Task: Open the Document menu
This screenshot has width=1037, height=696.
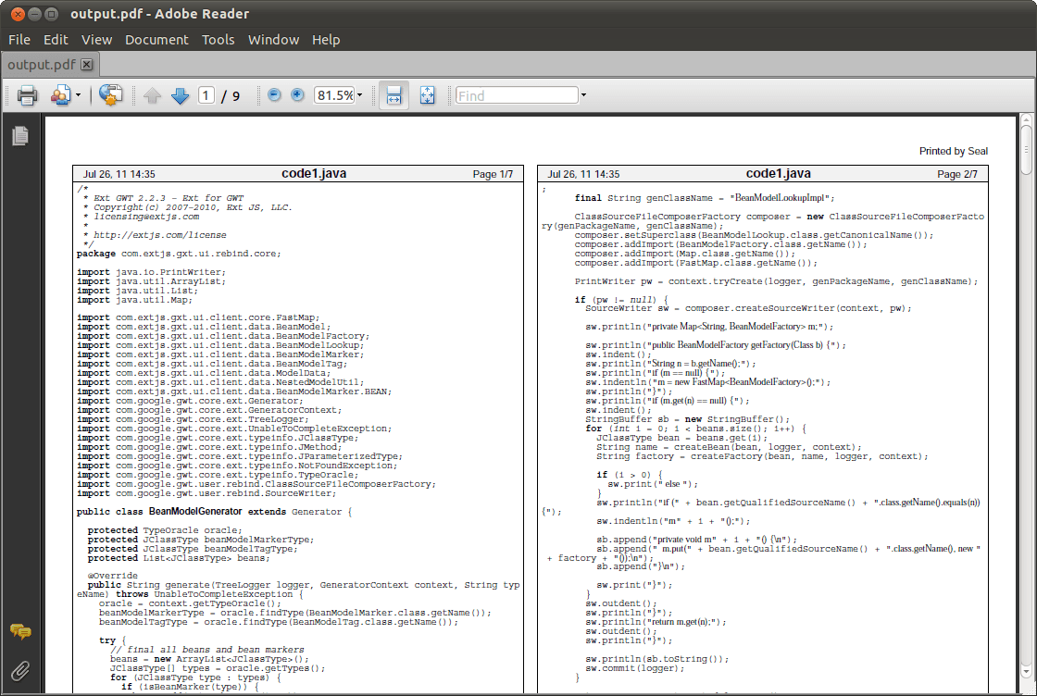Action: (x=156, y=40)
